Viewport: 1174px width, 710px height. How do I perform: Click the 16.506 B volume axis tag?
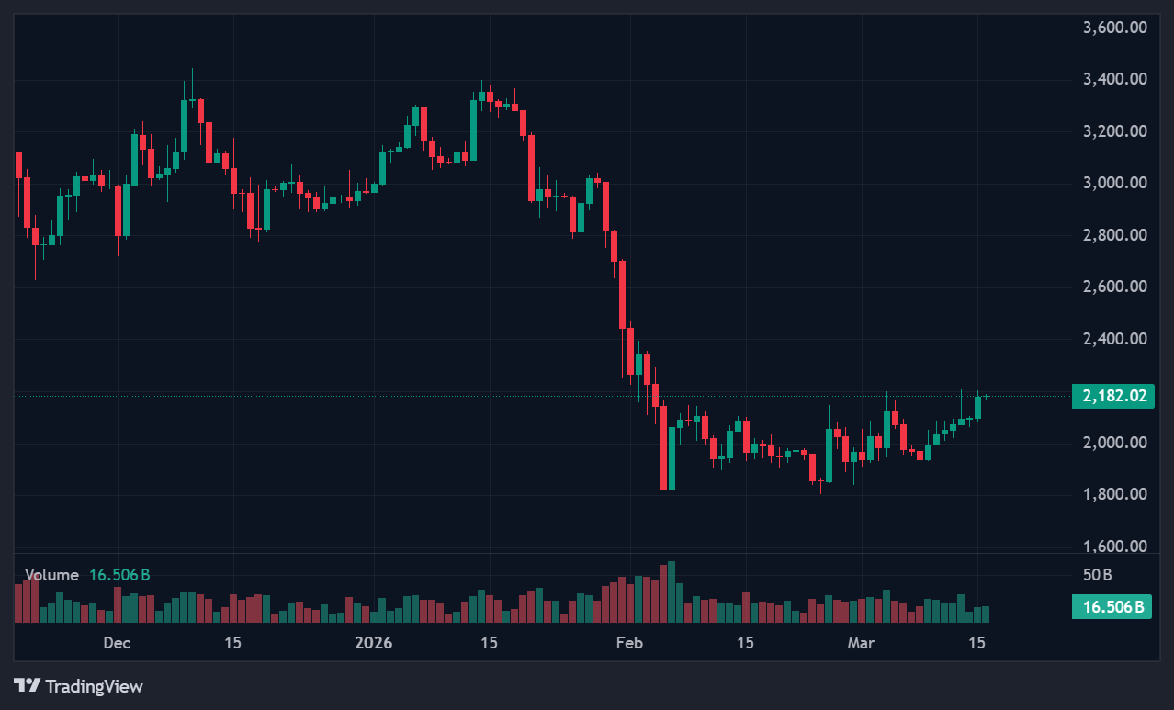click(x=1112, y=606)
